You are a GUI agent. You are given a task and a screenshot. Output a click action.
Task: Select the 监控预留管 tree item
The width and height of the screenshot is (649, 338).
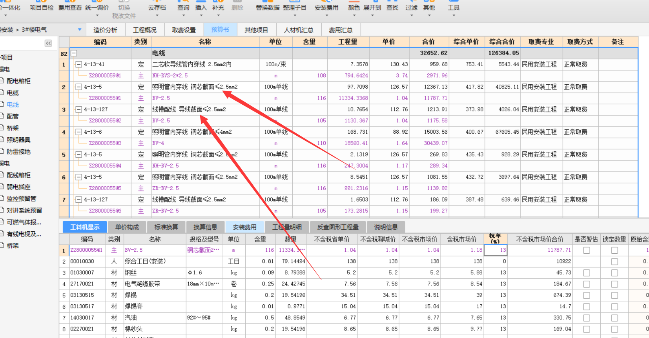coord(21,198)
